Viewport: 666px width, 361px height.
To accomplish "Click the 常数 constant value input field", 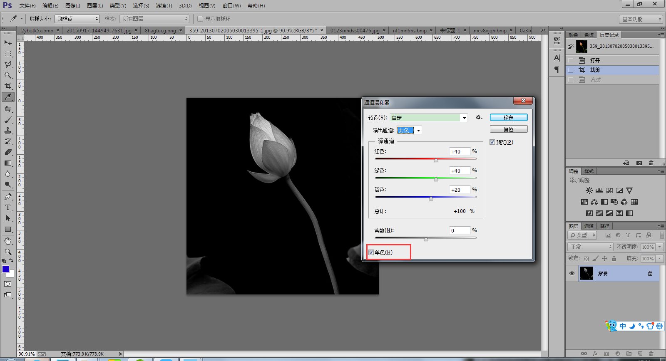I will (460, 230).
